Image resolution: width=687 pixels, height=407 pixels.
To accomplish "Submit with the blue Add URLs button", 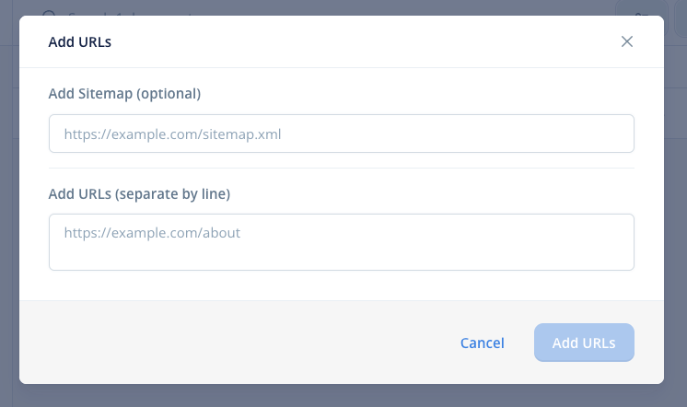I will click(x=584, y=343).
